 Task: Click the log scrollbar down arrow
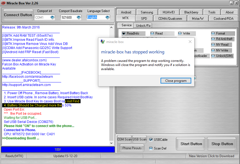click(111, 143)
